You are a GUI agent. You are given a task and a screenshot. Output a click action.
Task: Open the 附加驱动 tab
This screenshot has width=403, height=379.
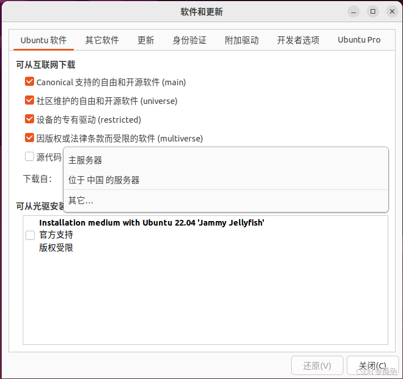[x=242, y=40]
